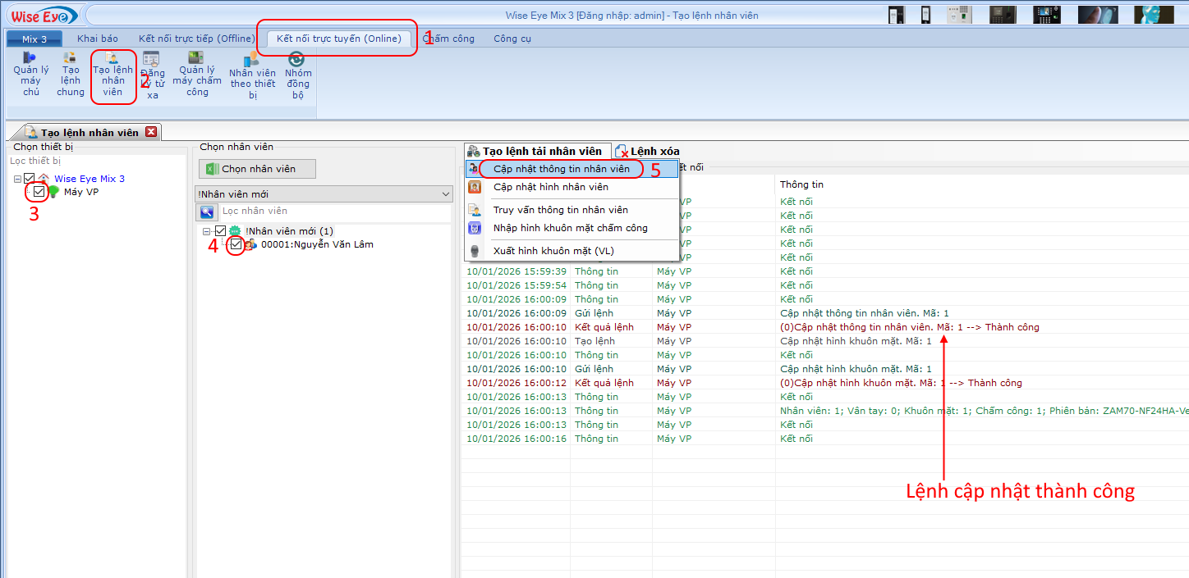Click the Lệnh xóa icon

646,151
